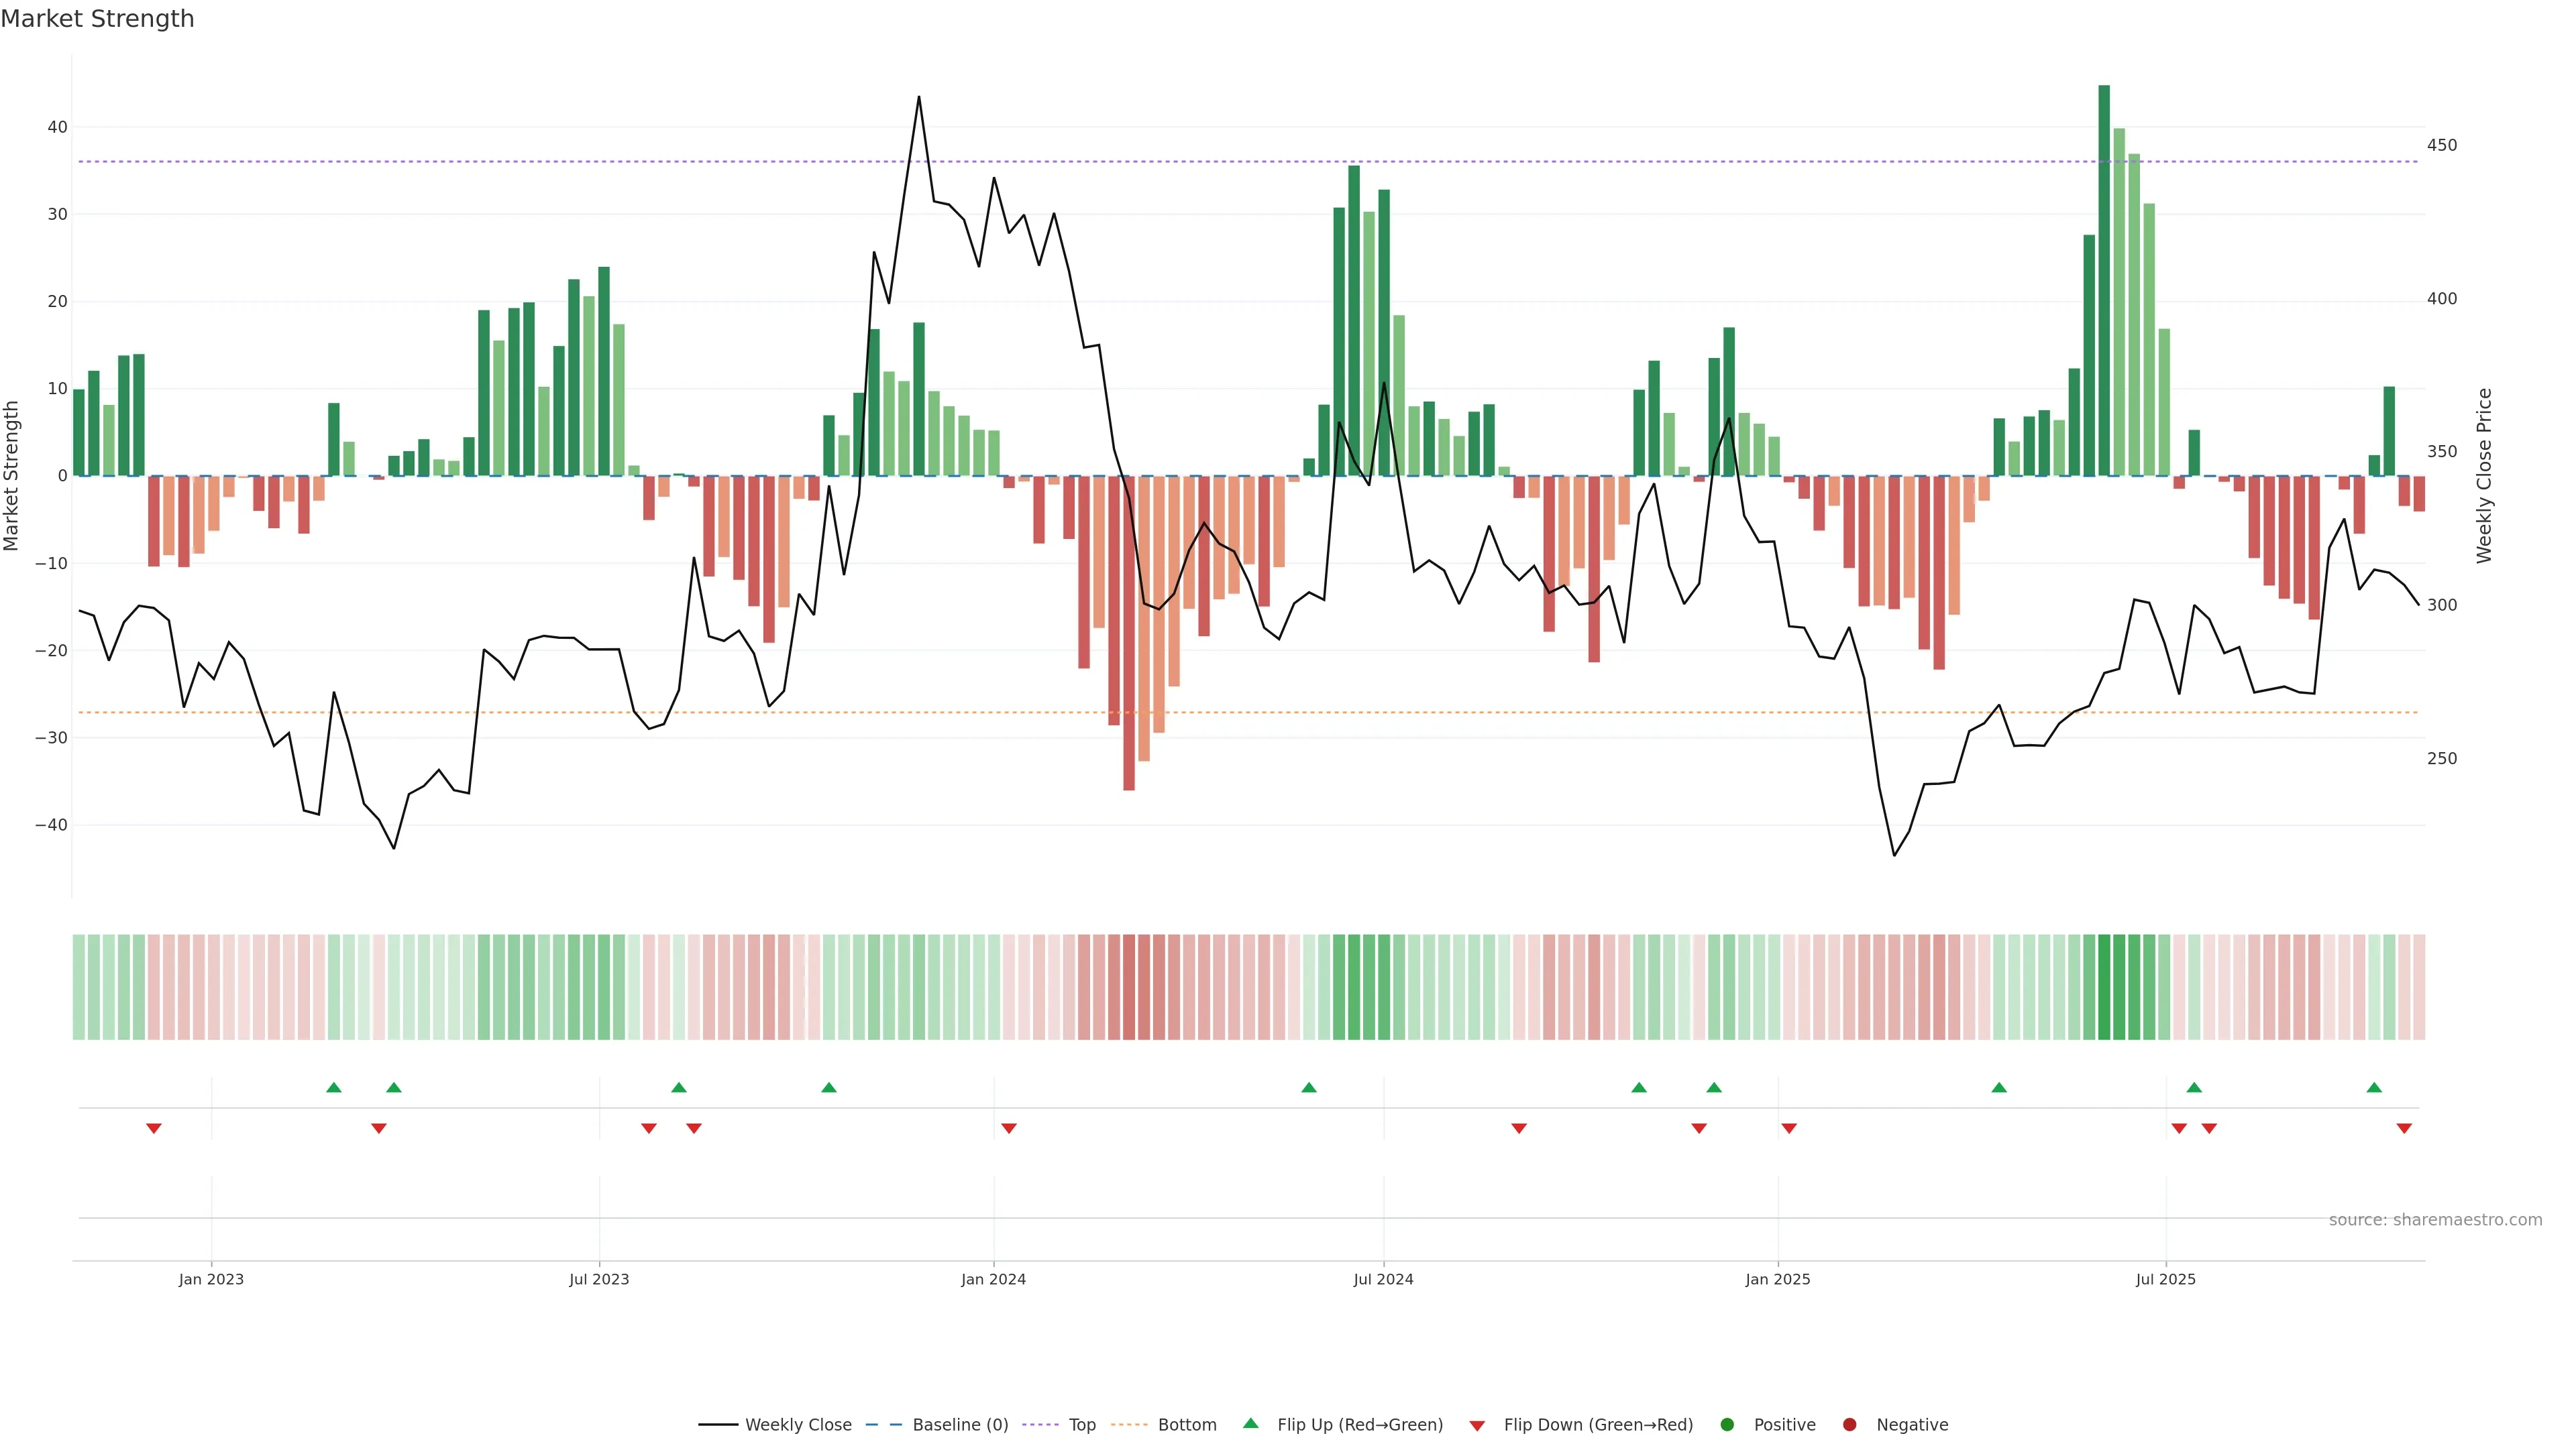The height and width of the screenshot is (1448, 2576).
Task: Click the Market Strength y-axis title
Action: 12,476
